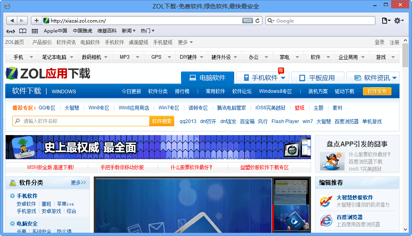Open the page menu icon
412x236 pixels.
click(x=386, y=21)
